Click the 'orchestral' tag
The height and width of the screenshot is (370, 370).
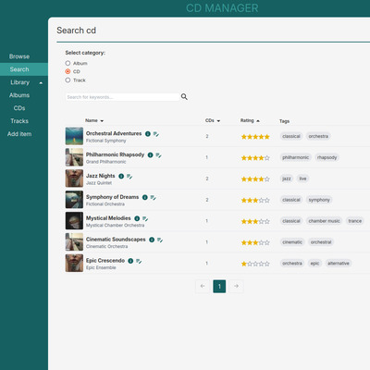pyautogui.click(x=321, y=242)
